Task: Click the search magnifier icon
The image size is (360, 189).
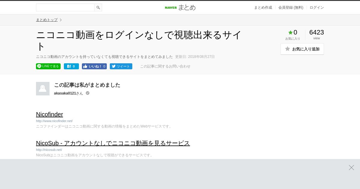Action: (98, 7)
